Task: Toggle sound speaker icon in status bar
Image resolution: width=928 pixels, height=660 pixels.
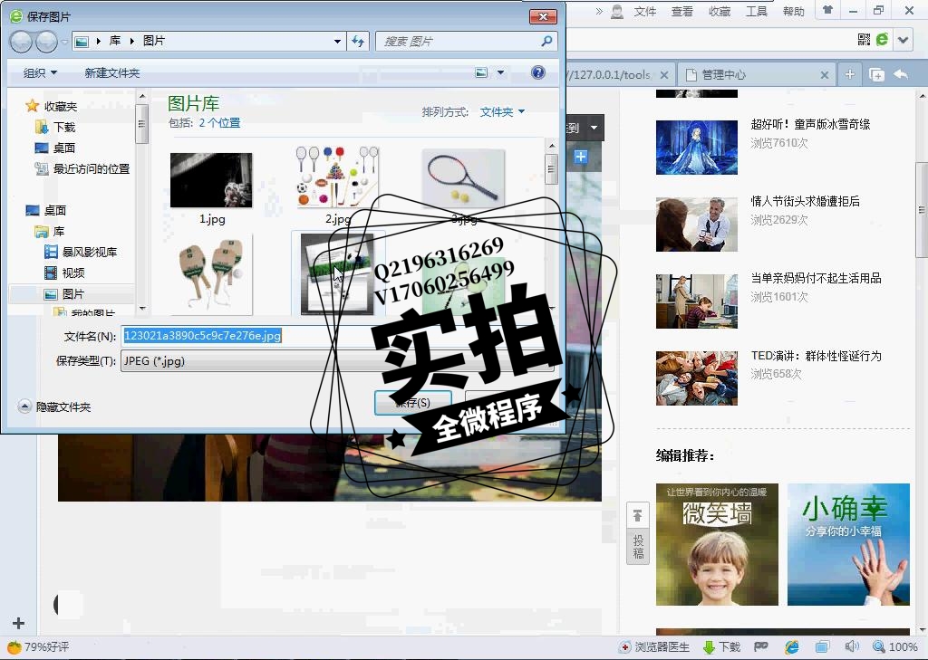Action: coord(852,646)
